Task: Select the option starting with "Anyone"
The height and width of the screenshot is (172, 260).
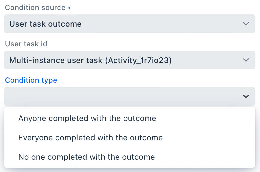Action: click(x=87, y=118)
